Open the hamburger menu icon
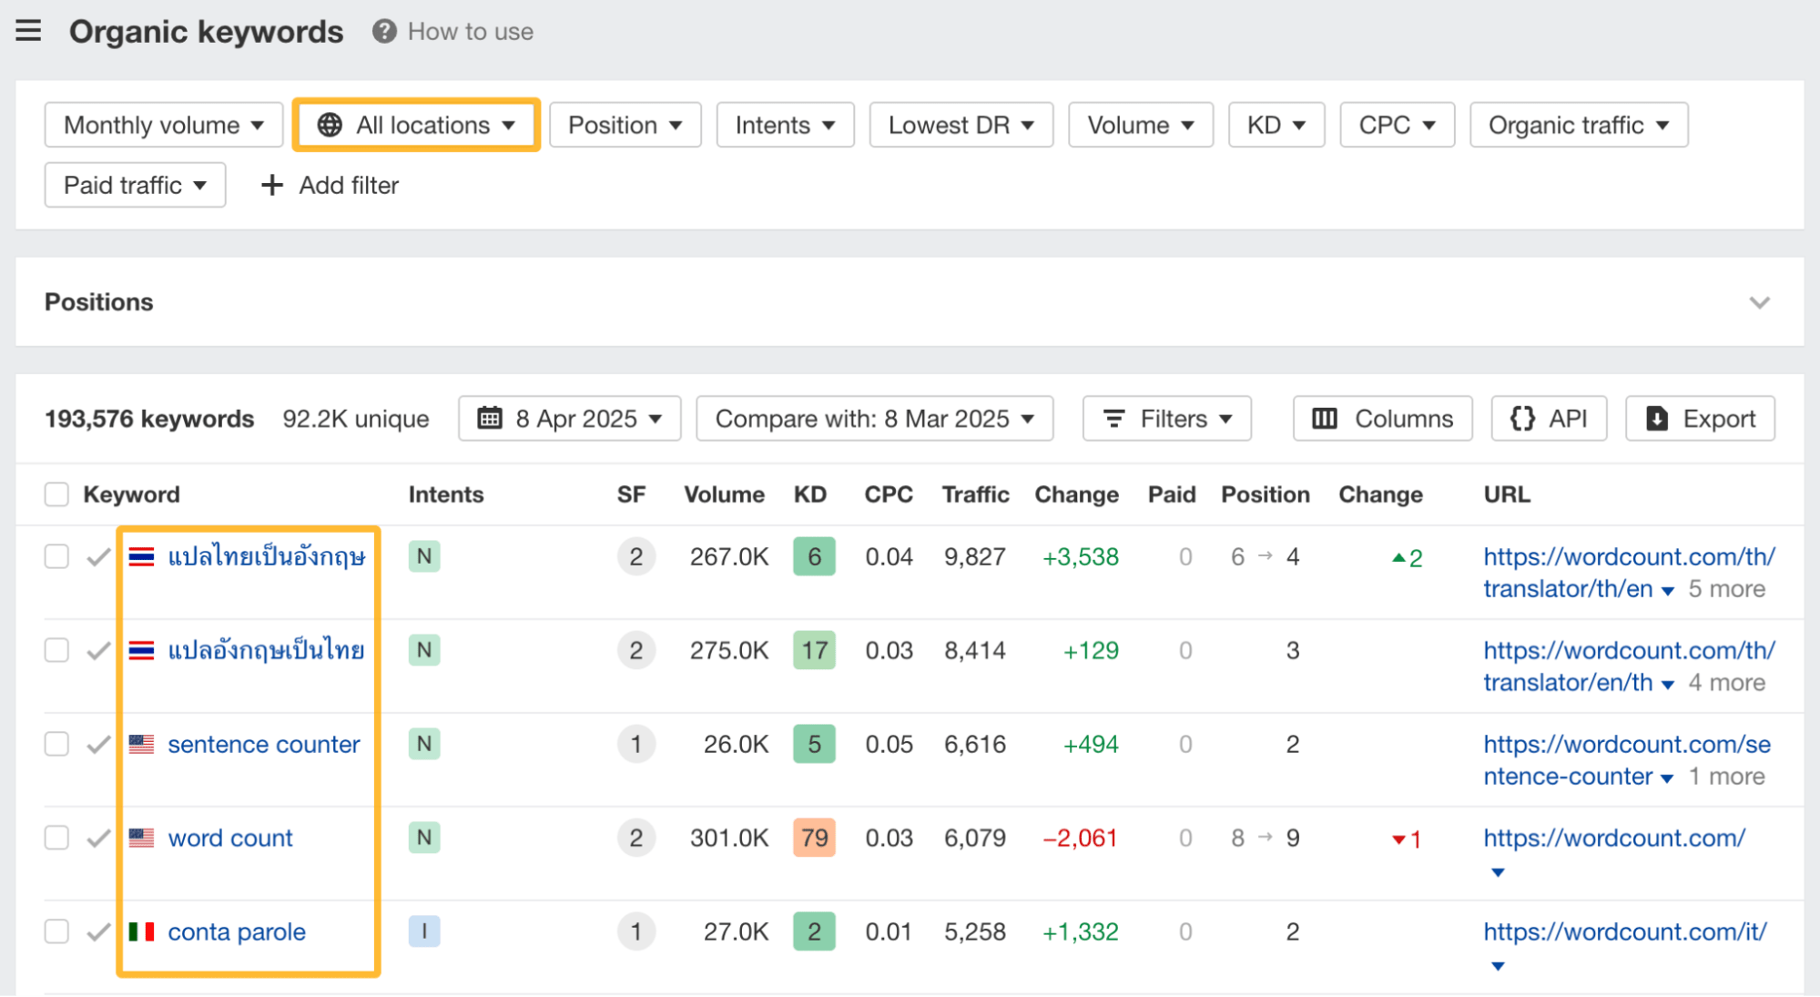 28,31
